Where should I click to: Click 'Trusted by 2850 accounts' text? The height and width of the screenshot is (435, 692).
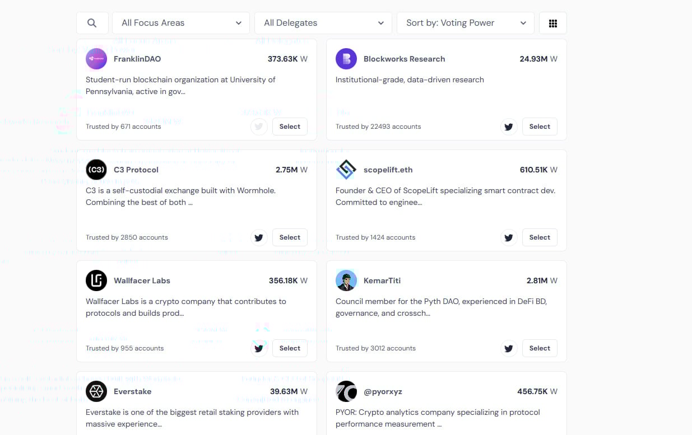[x=127, y=237]
